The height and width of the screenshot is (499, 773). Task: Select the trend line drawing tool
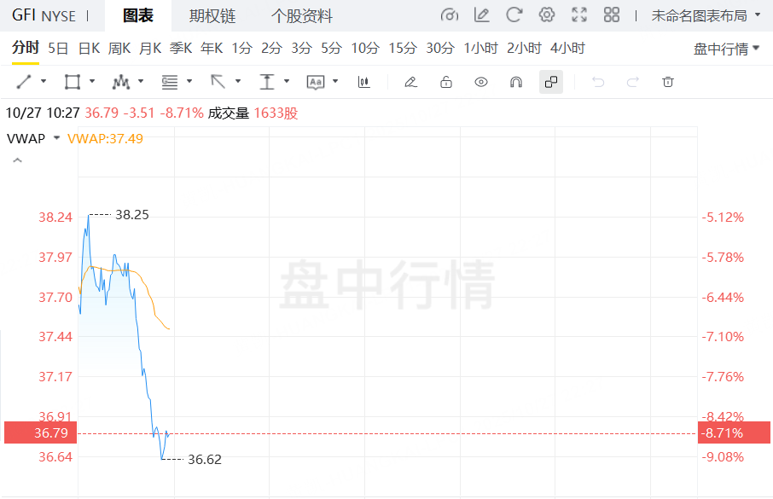(23, 82)
